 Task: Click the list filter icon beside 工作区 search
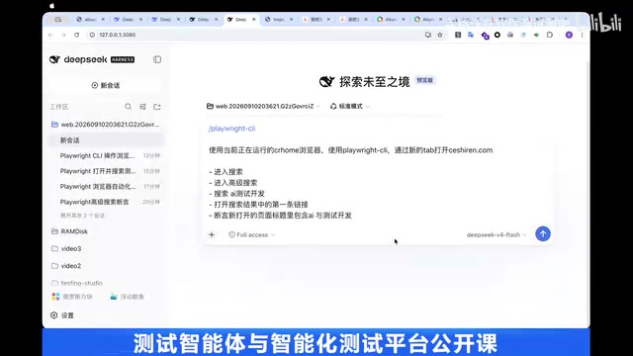tap(142, 107)
